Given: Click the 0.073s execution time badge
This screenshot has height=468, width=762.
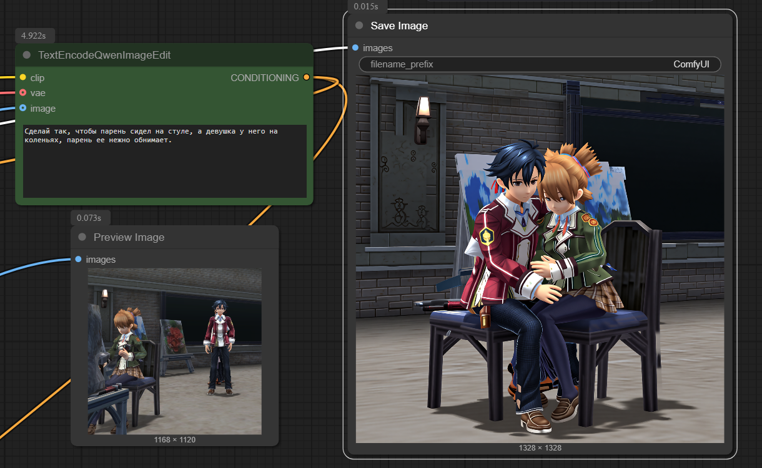Looking at the screenshot, I should (x=90, y=218).
